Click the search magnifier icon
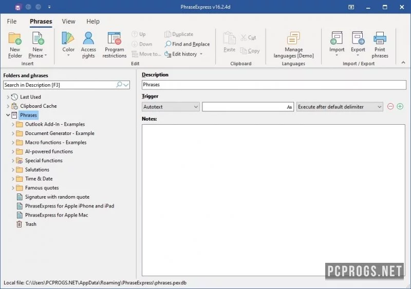This screenshot has width=411, height=289. pos(119,84)
